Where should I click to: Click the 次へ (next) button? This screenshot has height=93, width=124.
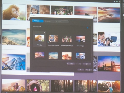pyautogui.click(x=81, y=70)
